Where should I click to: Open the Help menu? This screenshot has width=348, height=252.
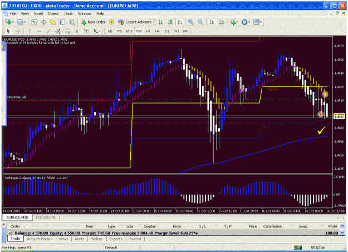coord(100,13)
